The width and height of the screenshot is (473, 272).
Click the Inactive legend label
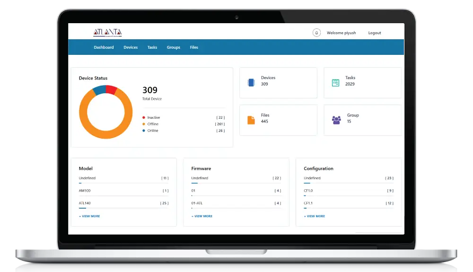coord(154,118)
